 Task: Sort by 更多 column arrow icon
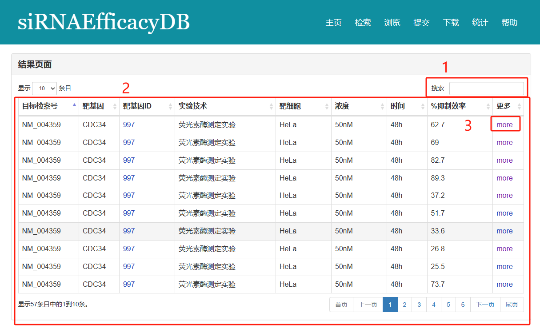pos(519,106)
